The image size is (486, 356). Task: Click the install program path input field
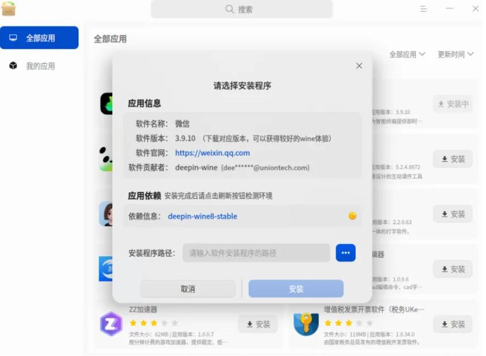point(255,252)
